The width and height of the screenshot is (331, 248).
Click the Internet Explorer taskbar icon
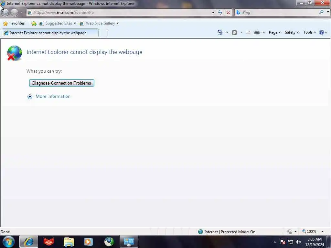tap(29, 242)
